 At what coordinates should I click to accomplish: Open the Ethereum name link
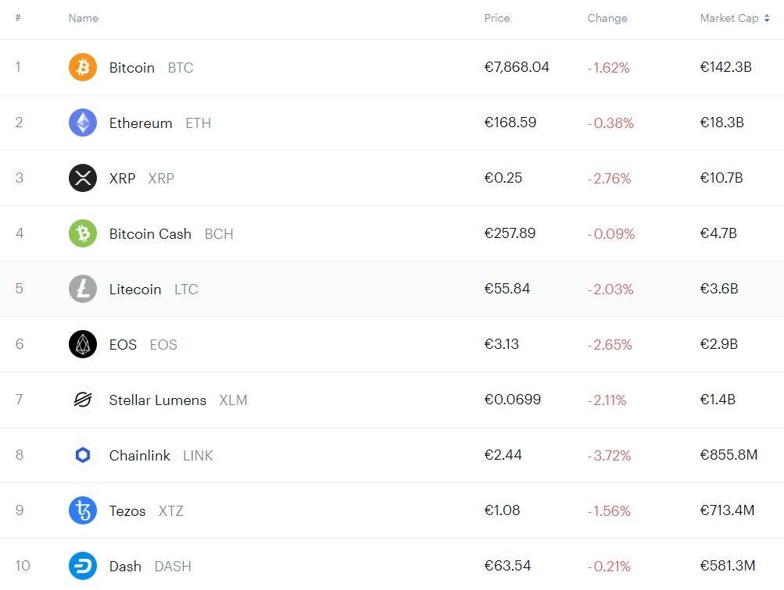click(x=141, y=123)
